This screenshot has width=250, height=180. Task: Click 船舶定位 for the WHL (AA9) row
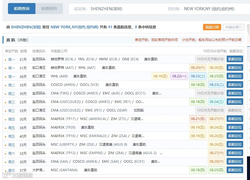tap(235, 76)
